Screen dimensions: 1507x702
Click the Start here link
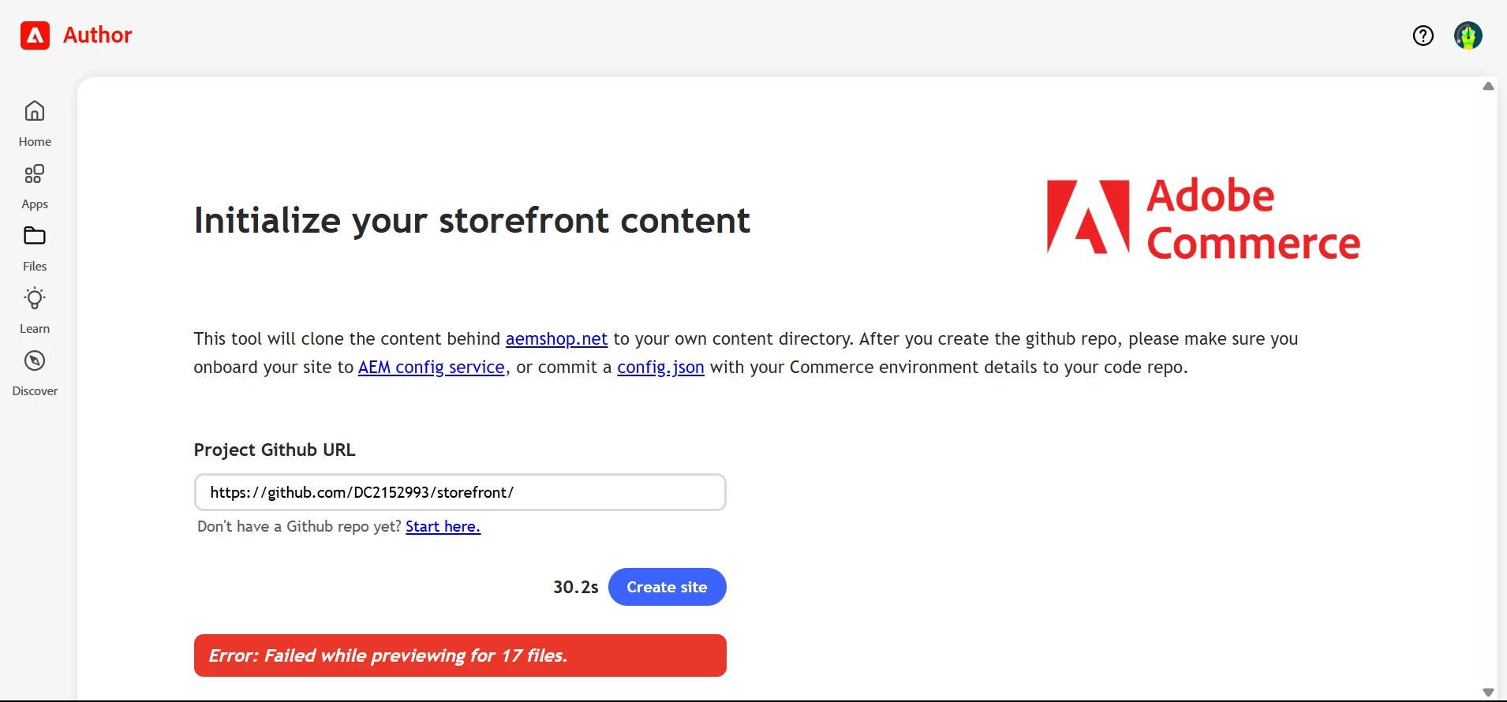click(443, 527)
